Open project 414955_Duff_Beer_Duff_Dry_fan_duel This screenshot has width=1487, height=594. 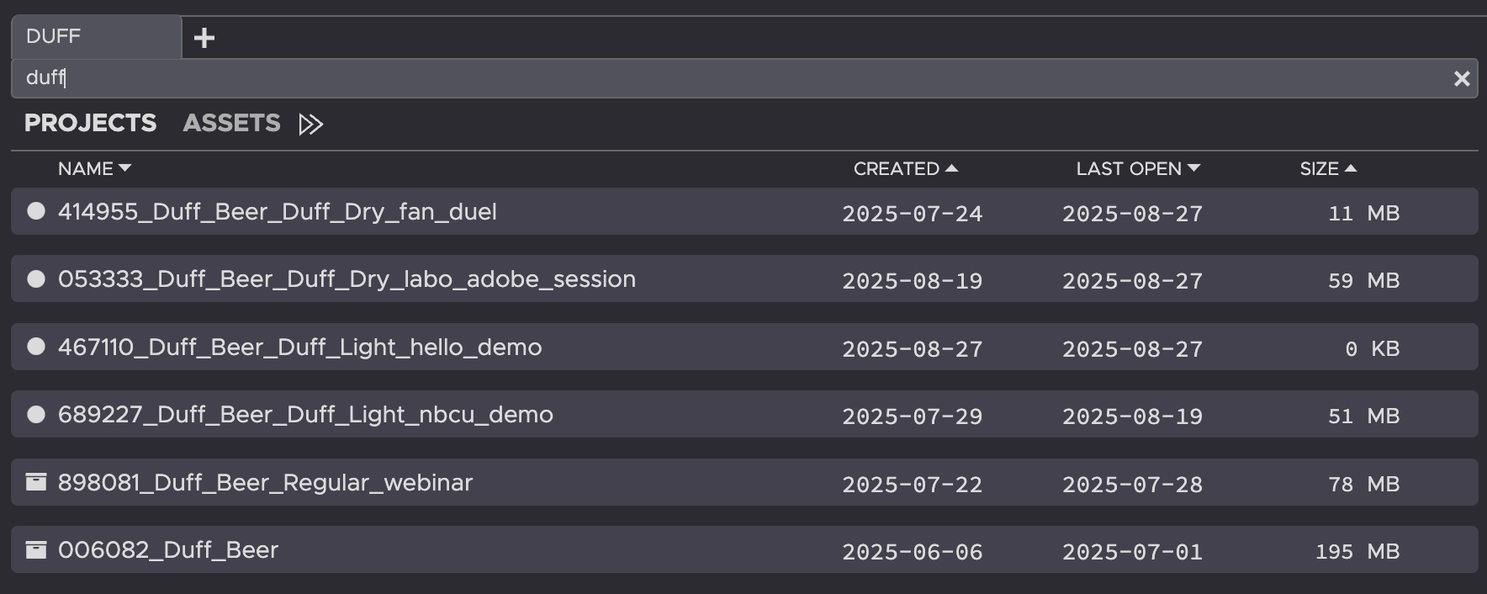277,212
